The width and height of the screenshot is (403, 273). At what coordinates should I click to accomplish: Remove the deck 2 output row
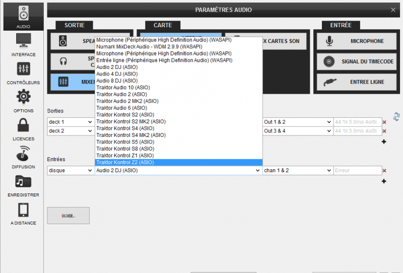click(384, 131)
